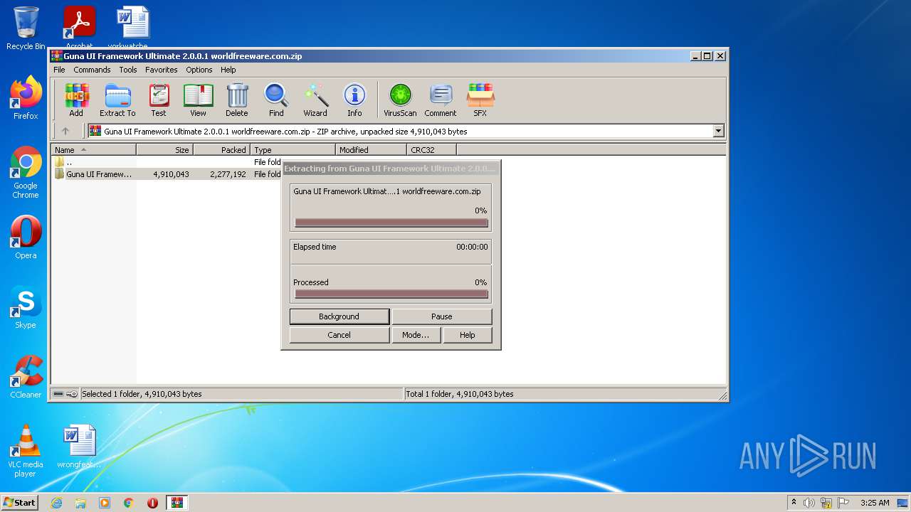The width and height of the screenshot is (911, 512).
Task: Click the SFX toolbar icon
Action: point(480,100)
